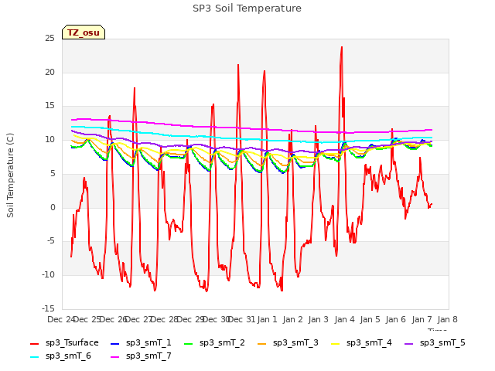The image size is (495, 371).
Task: Toggle sp3_smT_5 legend entry
Action: (435, 343)
